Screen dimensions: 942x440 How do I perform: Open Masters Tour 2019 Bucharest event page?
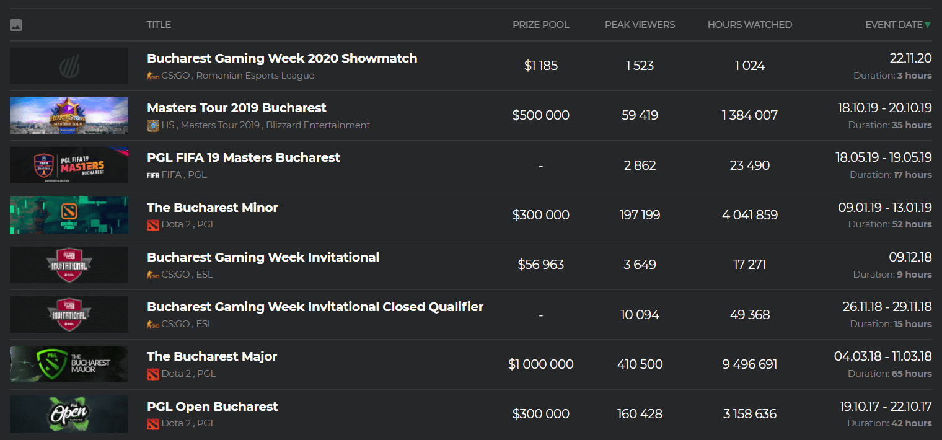[x=236, y=108]
